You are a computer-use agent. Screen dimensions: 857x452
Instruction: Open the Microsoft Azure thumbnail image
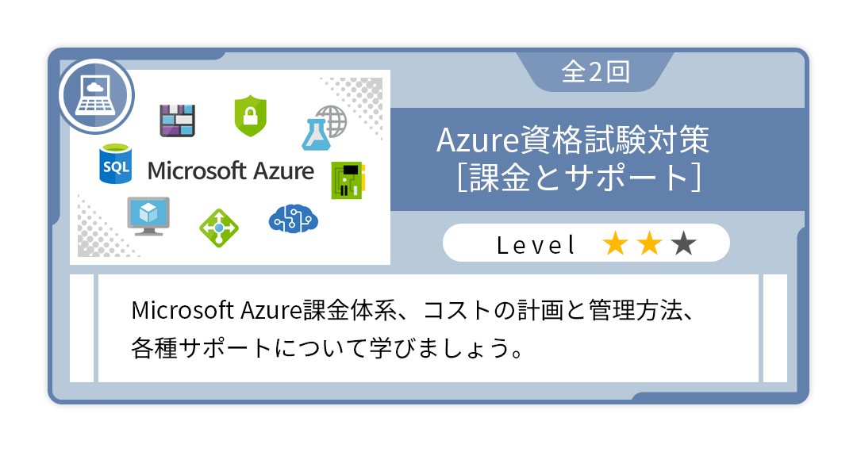tap(230, 167)
